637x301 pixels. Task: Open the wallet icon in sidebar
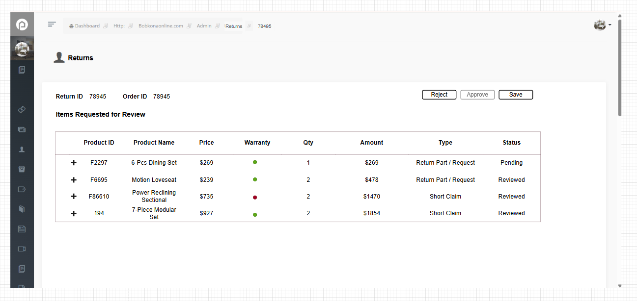tap(22, 130)
